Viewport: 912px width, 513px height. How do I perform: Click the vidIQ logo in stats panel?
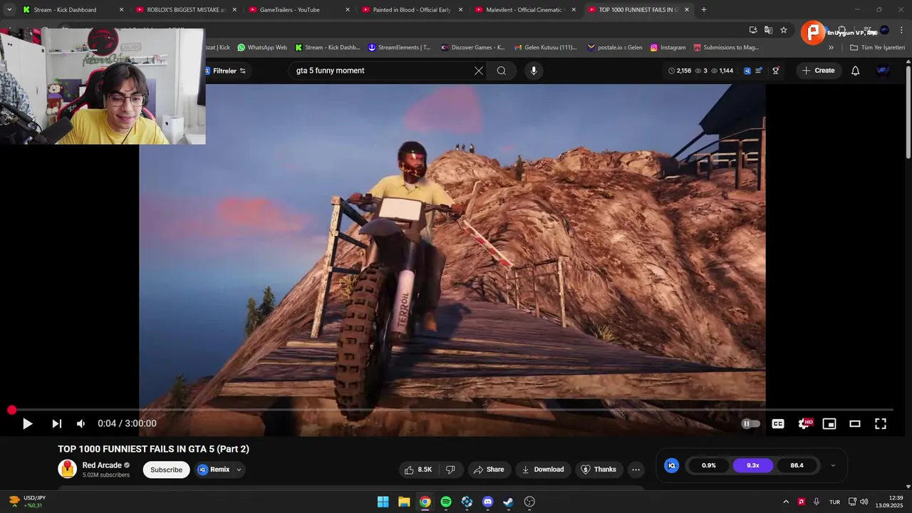pos(671,465)
